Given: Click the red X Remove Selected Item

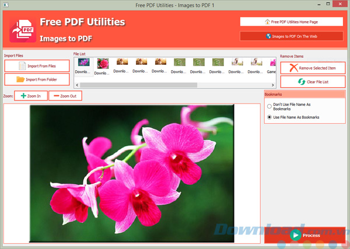Looking at the screenshot, I should point(293,68).
